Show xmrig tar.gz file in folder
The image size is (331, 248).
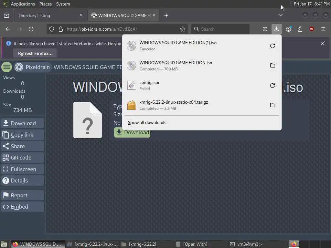272,105
